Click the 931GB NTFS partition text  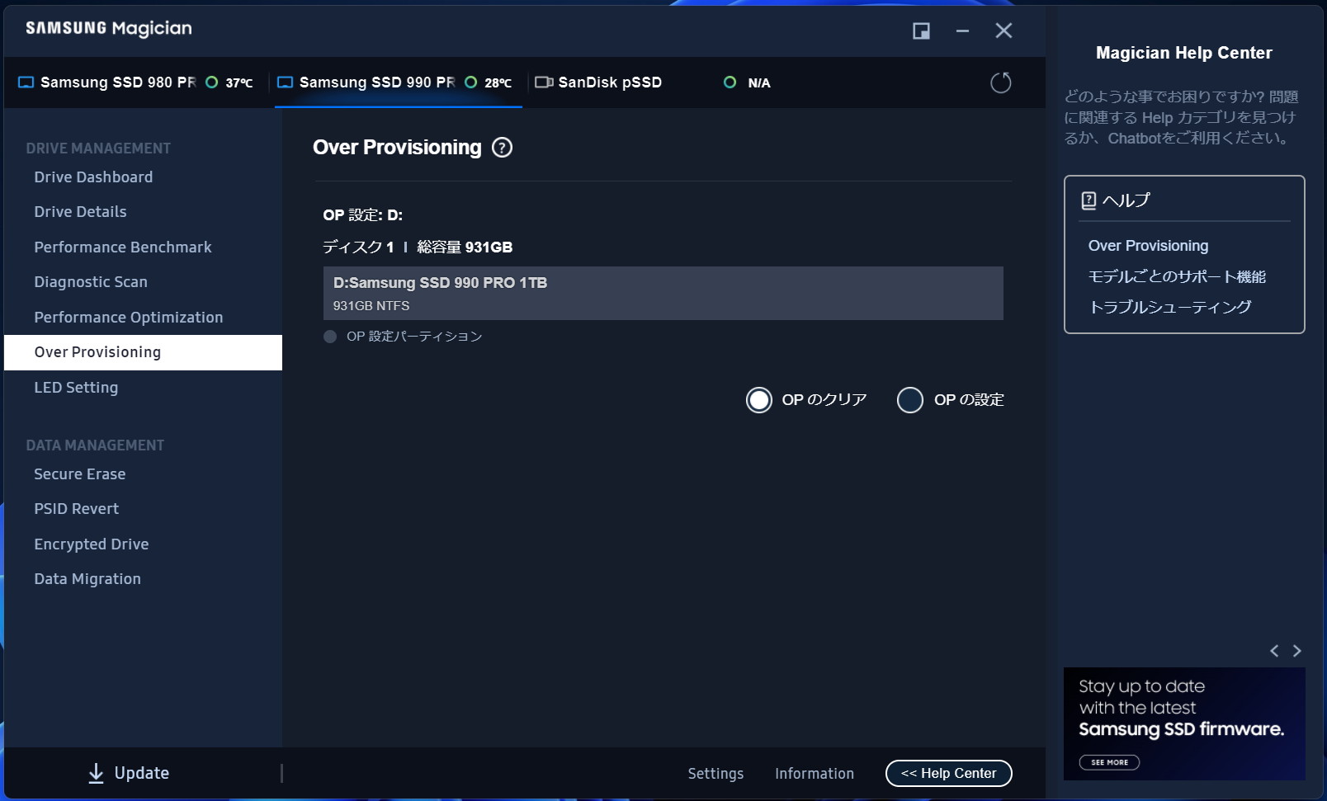click(x=371, y=306)
